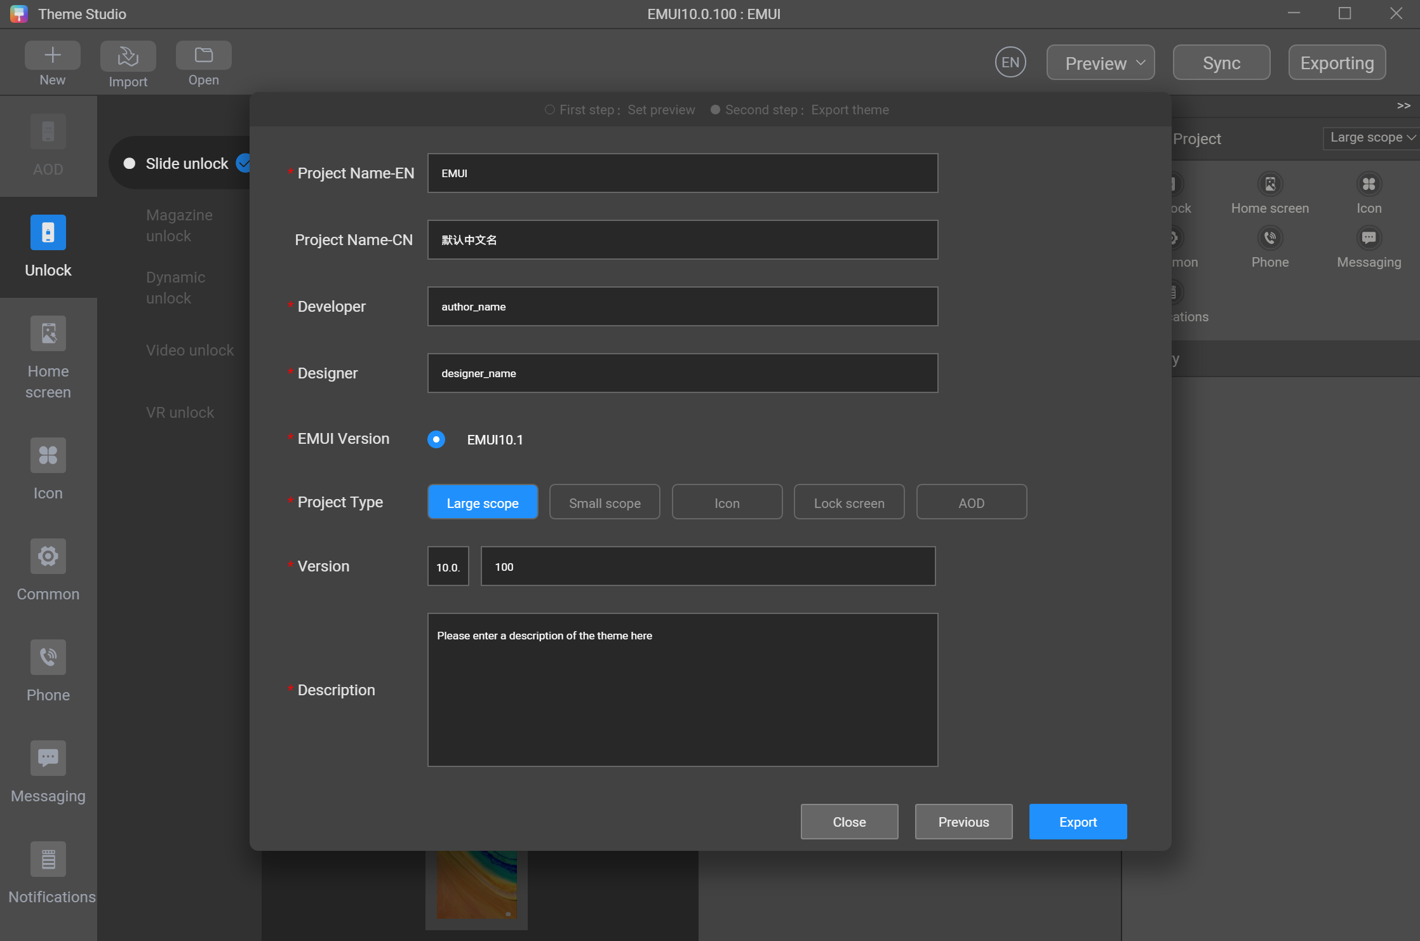Choose Small scope project type

605,502
